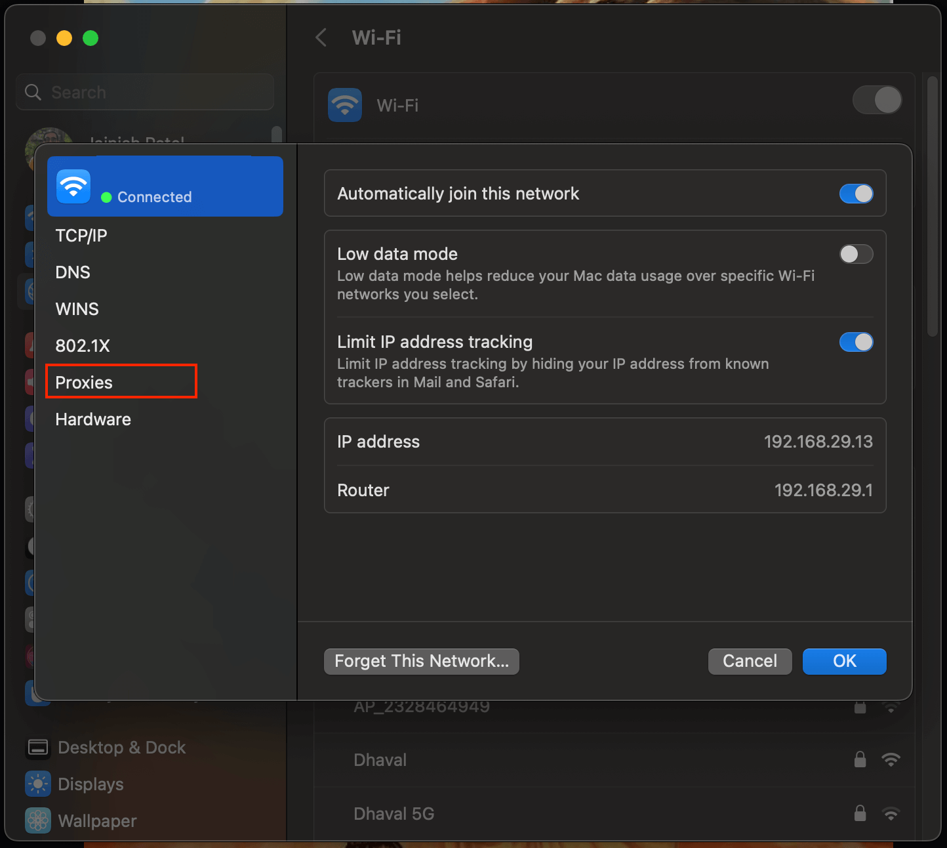Toggle the main Wi-Fi switch off
The height and width of the screenshot is (848, 947).
877,100
